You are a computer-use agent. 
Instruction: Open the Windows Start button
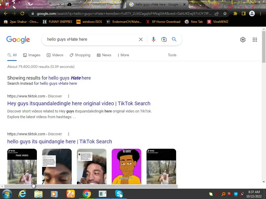pos(7,194)
